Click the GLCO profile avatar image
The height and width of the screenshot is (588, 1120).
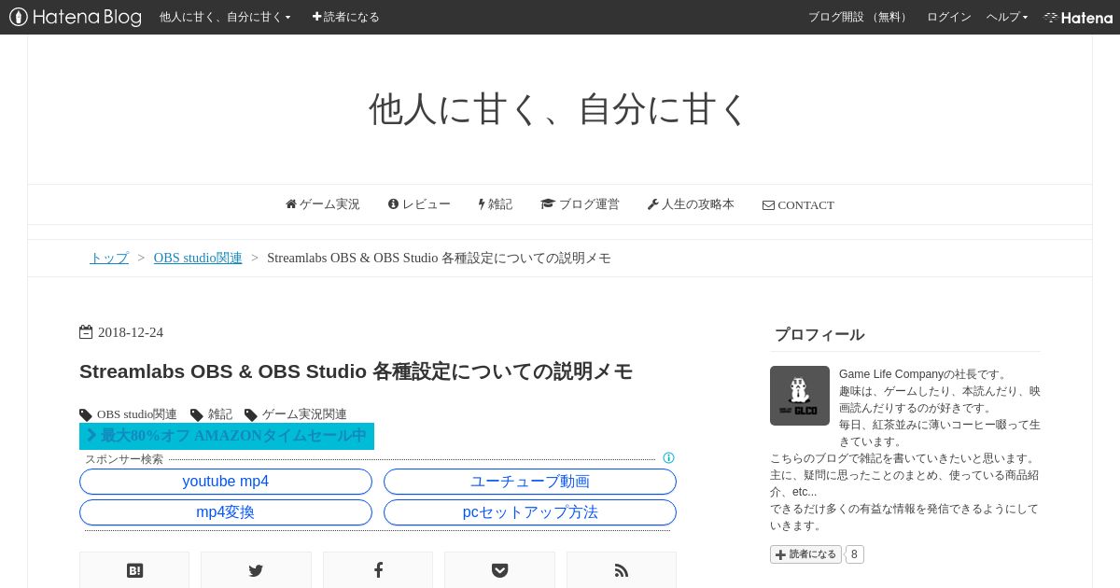click(800, 396)
